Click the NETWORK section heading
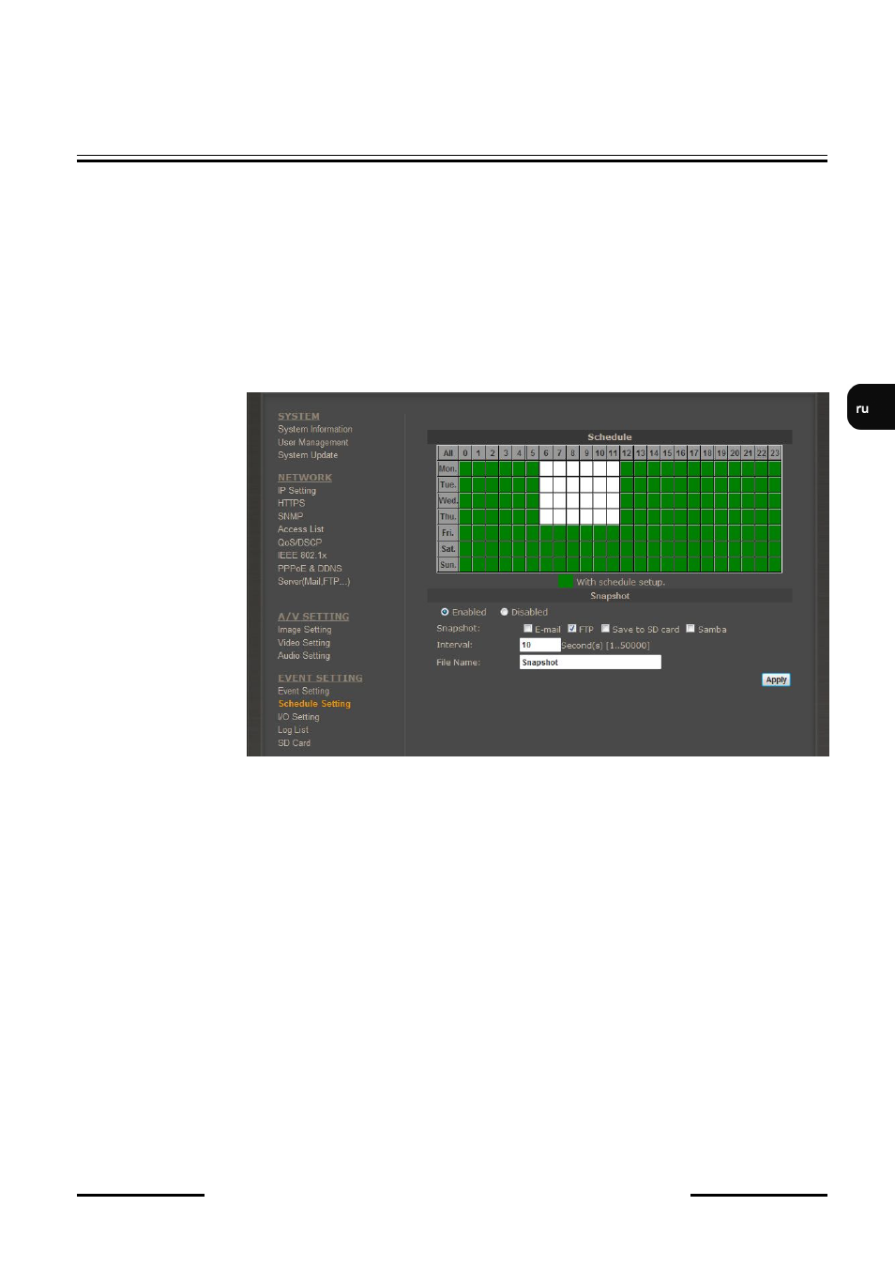 pos(305,478)
